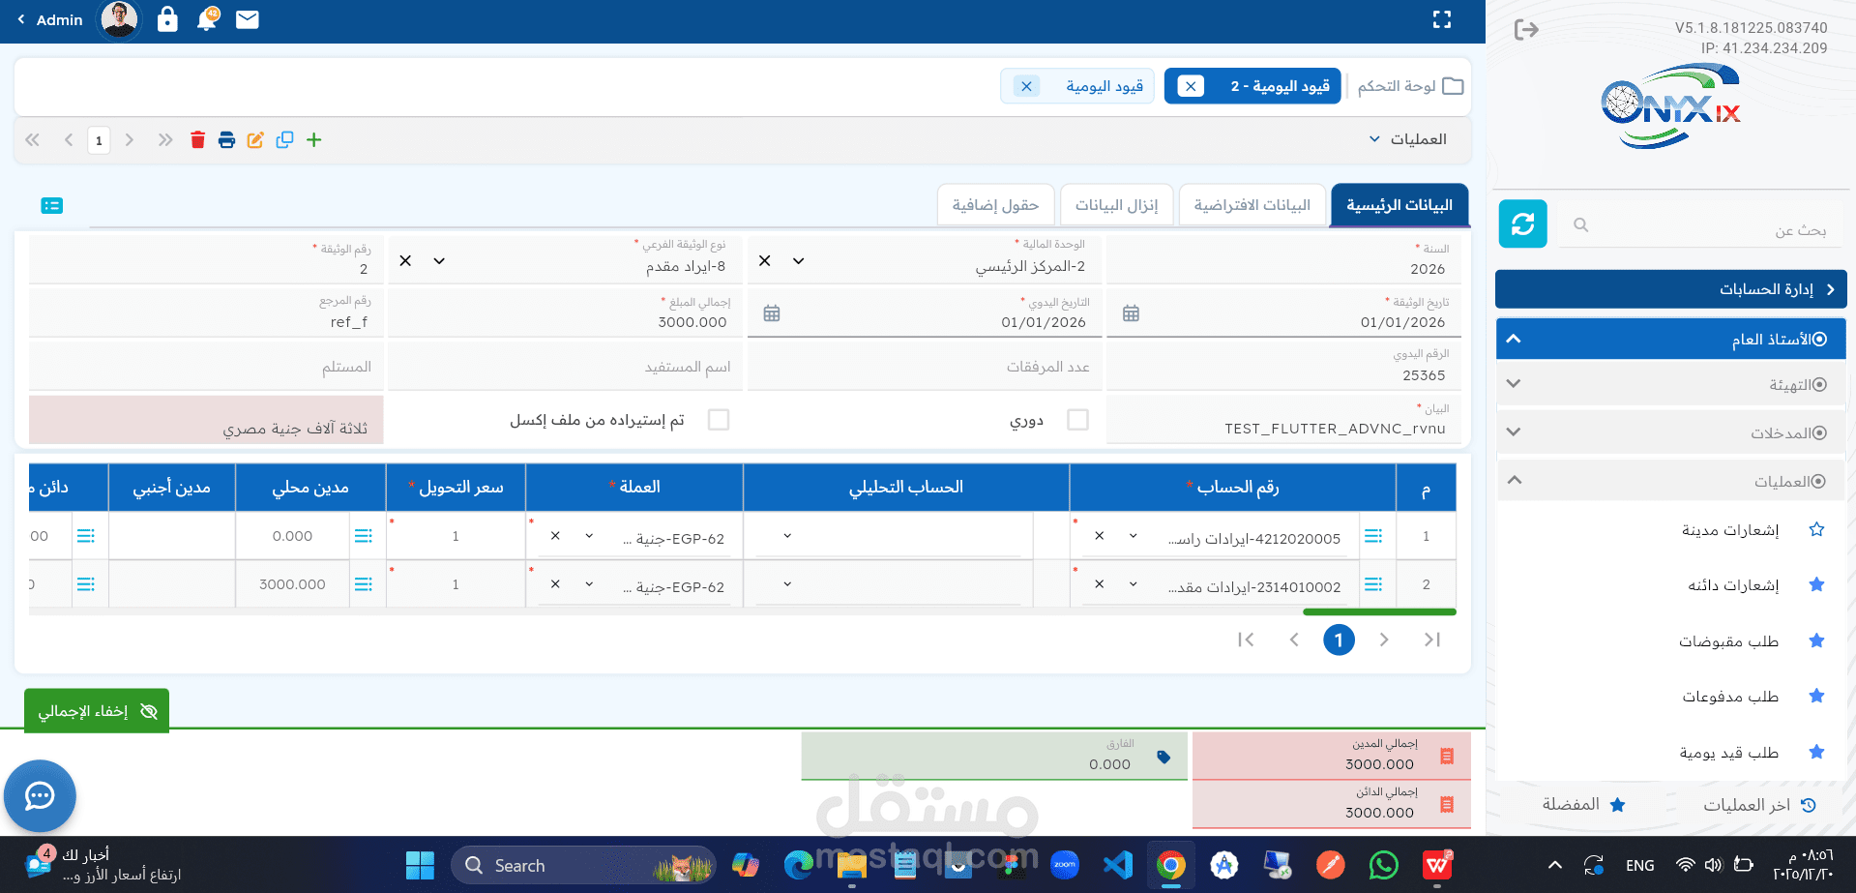Click the Windows Start button

pyautogui.click(x=420, y=865)
